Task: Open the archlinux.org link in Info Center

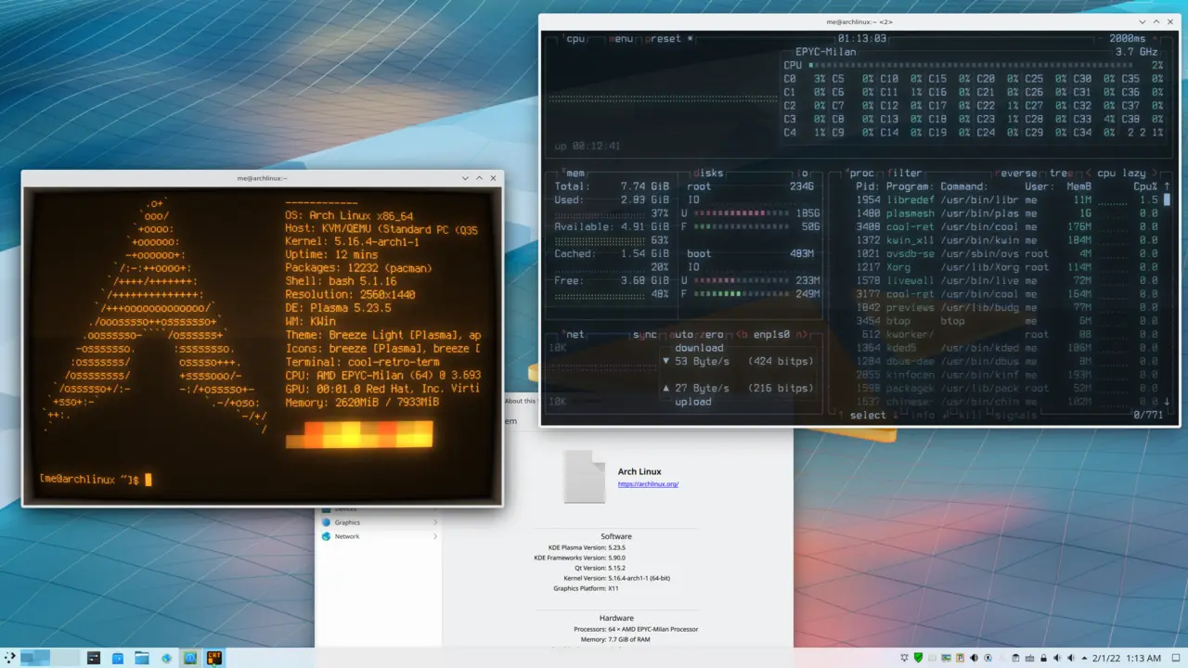Action: [x=648, y=484]
